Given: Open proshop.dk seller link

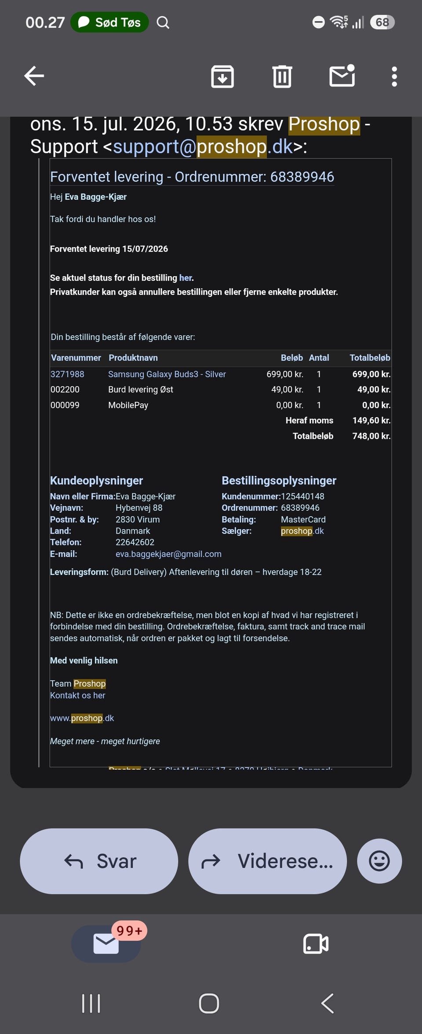Looking at the screenshot, I should (302, 531).
